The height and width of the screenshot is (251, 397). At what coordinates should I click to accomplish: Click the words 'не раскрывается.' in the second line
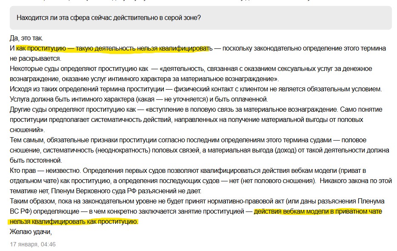pyautogui.click(x=35, y=58)
